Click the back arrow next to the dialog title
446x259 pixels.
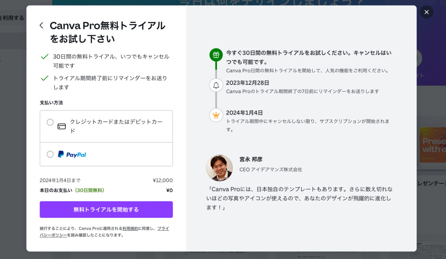41,25
